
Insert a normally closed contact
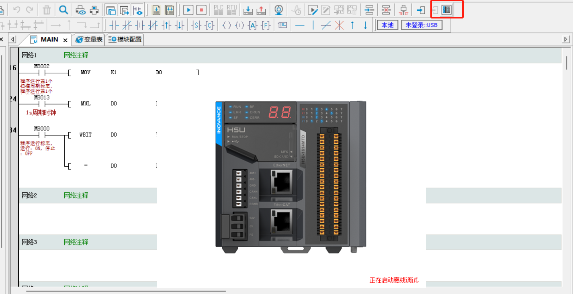127,25
